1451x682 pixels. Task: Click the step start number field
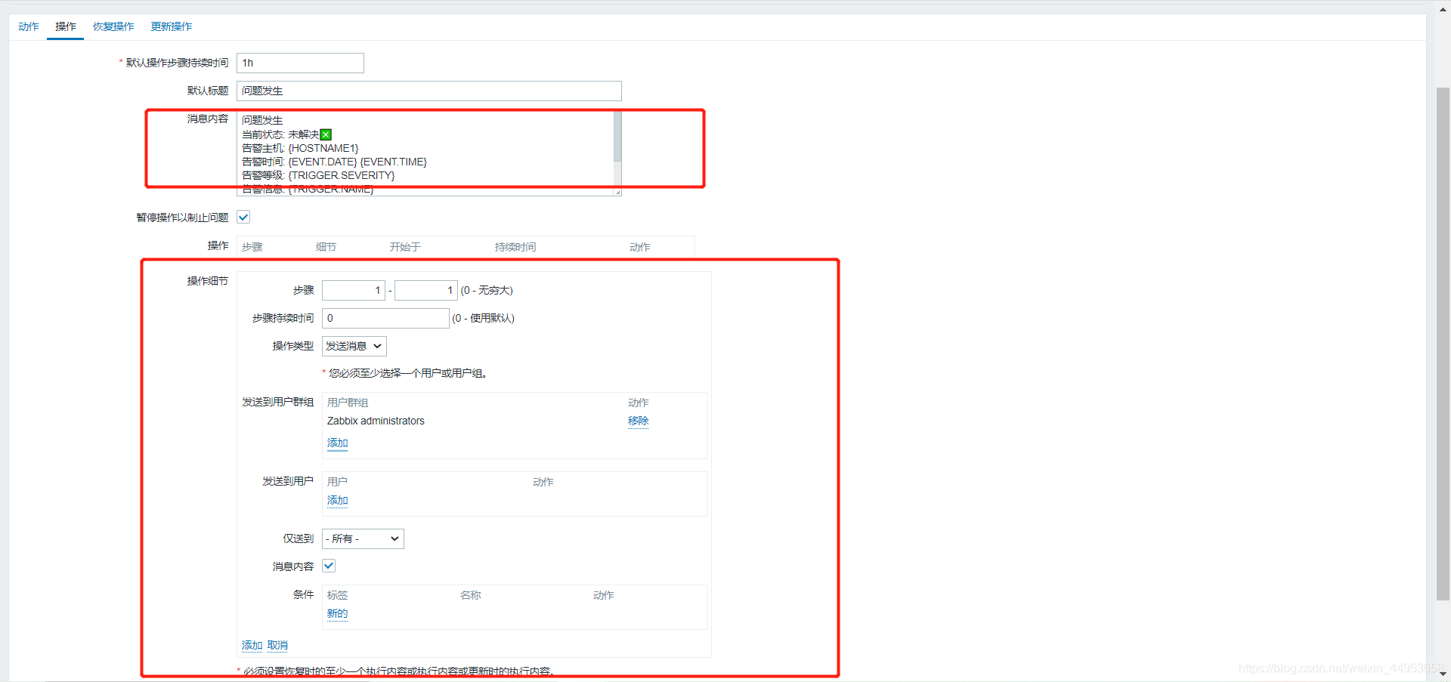coord(354,290)
